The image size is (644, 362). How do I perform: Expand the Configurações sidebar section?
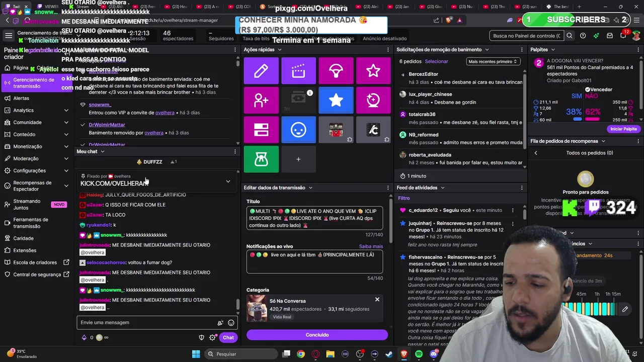[66, 170]
